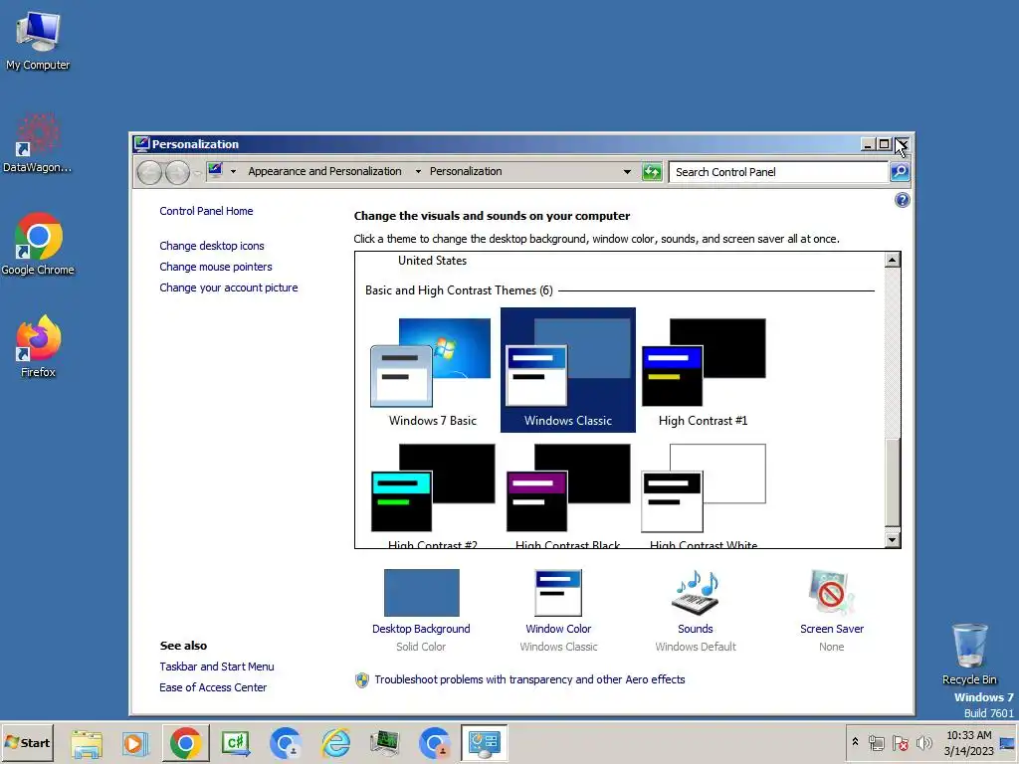
Task: Click Basic and High Contrast Themes heading
Action: click(459, 290)
